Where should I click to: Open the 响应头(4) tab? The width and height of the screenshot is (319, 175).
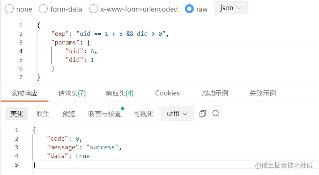tap(120, 93)
